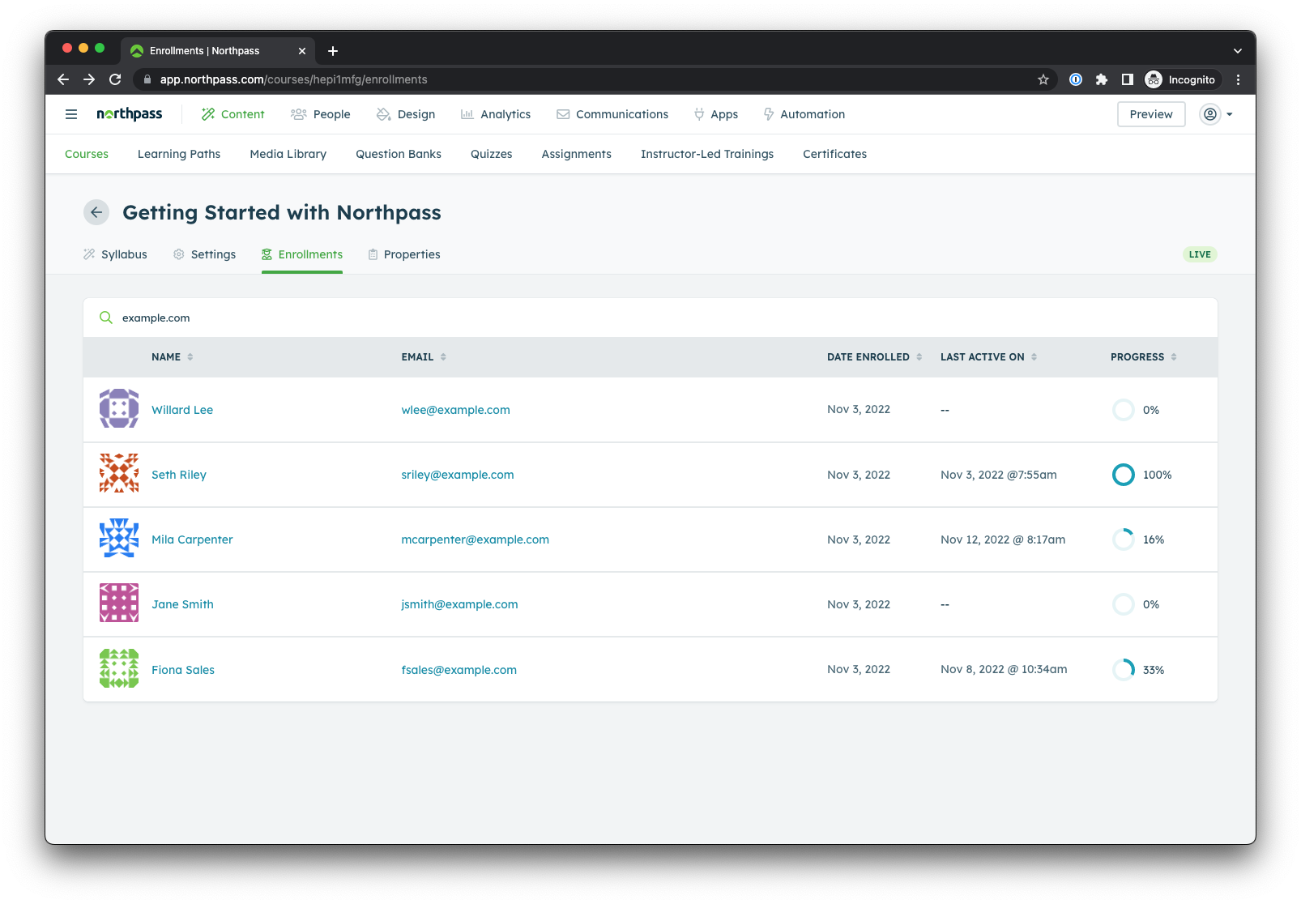Open Mila Carpenter's profile link
Viewport: 1301px width, 904px height.
point(192,539)
